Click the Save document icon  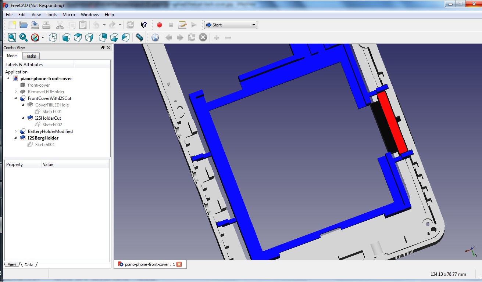[35, 25]
